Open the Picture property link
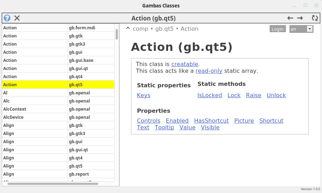 pyautogui.click(x=244, y=121)
